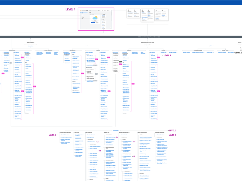
Task: Click the Reference navigation link under Global navigation
Action: (148, 46)
